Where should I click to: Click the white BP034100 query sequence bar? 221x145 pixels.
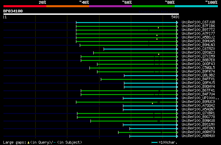tap(91, 14)
